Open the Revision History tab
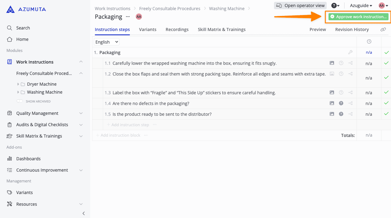The width and height of the screenshot is (391, 218). coord(352,29)
